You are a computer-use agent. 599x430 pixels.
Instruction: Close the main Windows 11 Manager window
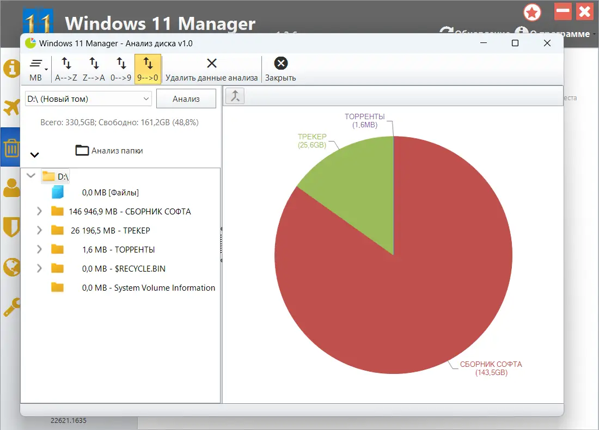[585, 11]
